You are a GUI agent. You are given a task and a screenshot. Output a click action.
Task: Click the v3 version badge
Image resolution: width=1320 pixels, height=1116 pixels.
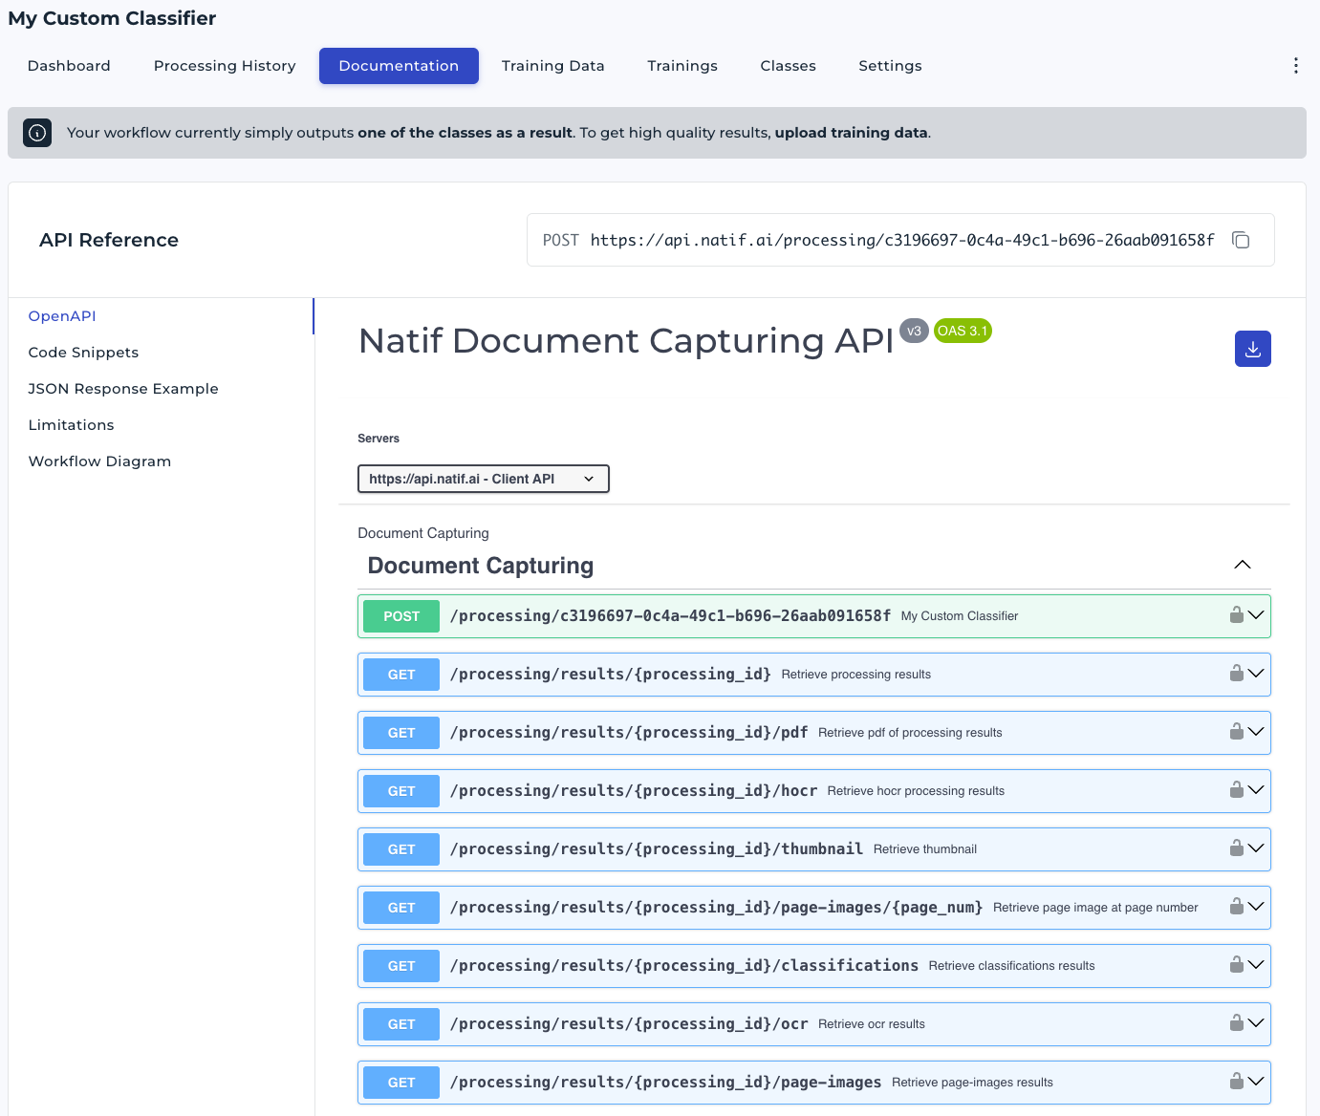click(x=914, y=331)
